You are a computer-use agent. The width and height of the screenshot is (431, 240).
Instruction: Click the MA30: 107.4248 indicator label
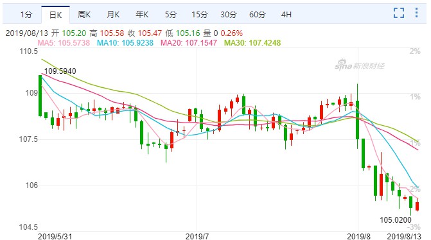(x=252, y=43)
